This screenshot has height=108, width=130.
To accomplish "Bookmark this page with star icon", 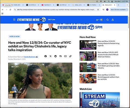I will coord(98,10).
